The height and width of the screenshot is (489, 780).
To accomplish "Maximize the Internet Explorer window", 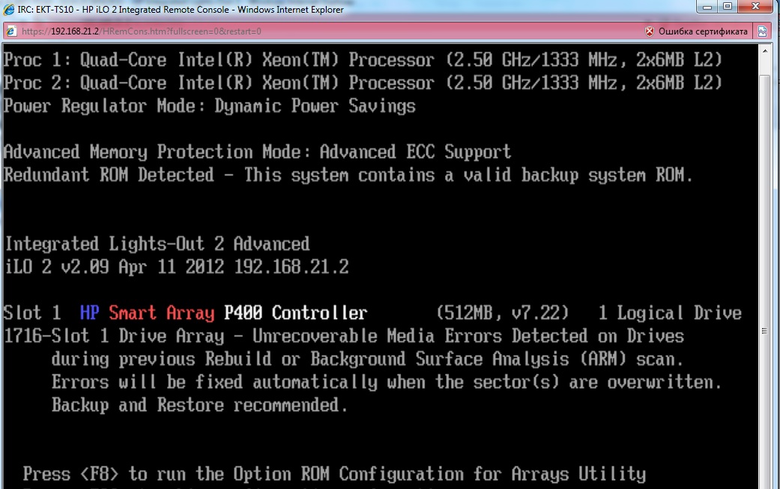I will (x=728, y=7).
